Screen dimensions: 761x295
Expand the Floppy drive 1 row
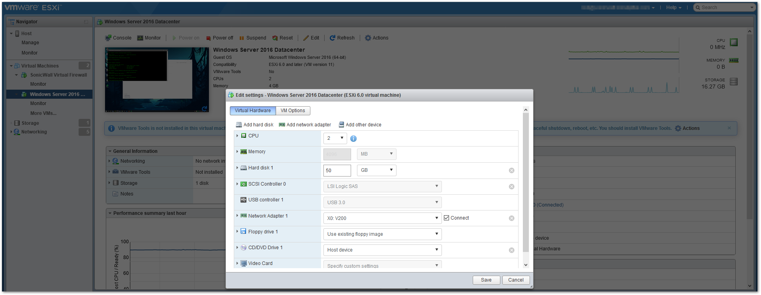(x=237, y=232)
